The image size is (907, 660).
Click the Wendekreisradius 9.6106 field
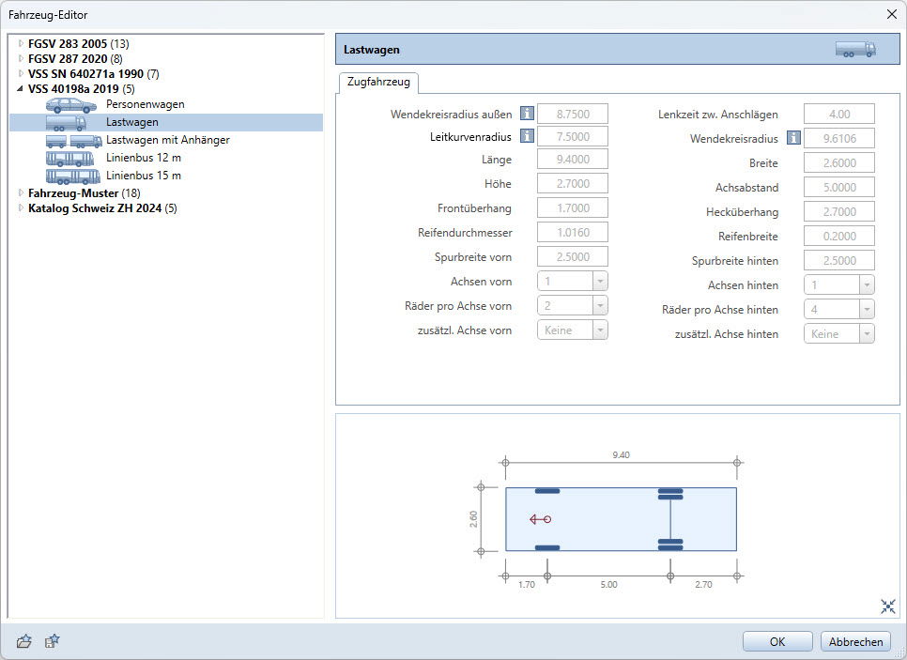pos(838,138)
